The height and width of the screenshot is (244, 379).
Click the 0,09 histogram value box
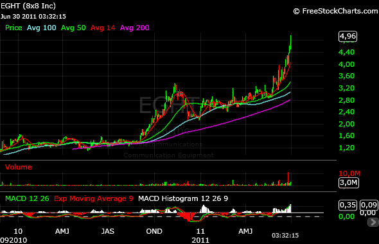[369, 205]
